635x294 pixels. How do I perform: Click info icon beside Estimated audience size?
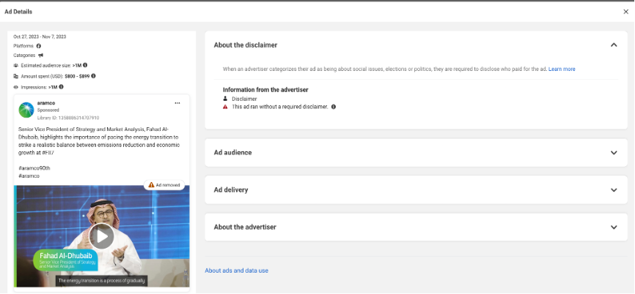point(85,65)
